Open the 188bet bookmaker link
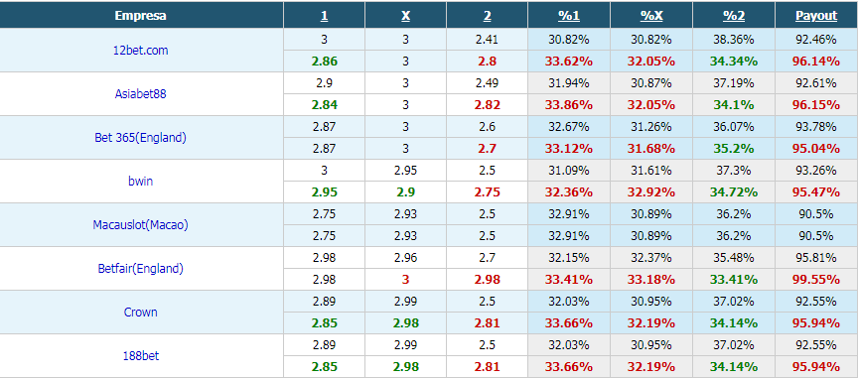The image size is (859, 378). [x=141, y=356]
